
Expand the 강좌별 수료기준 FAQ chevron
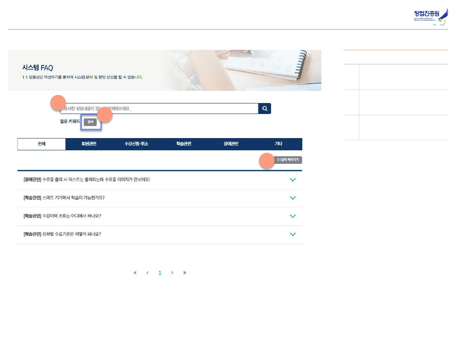click(x=293, y=234)
